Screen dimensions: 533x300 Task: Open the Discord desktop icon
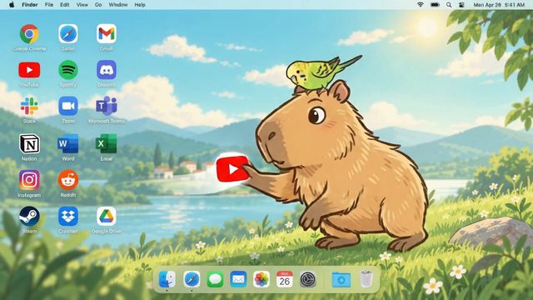107,70
